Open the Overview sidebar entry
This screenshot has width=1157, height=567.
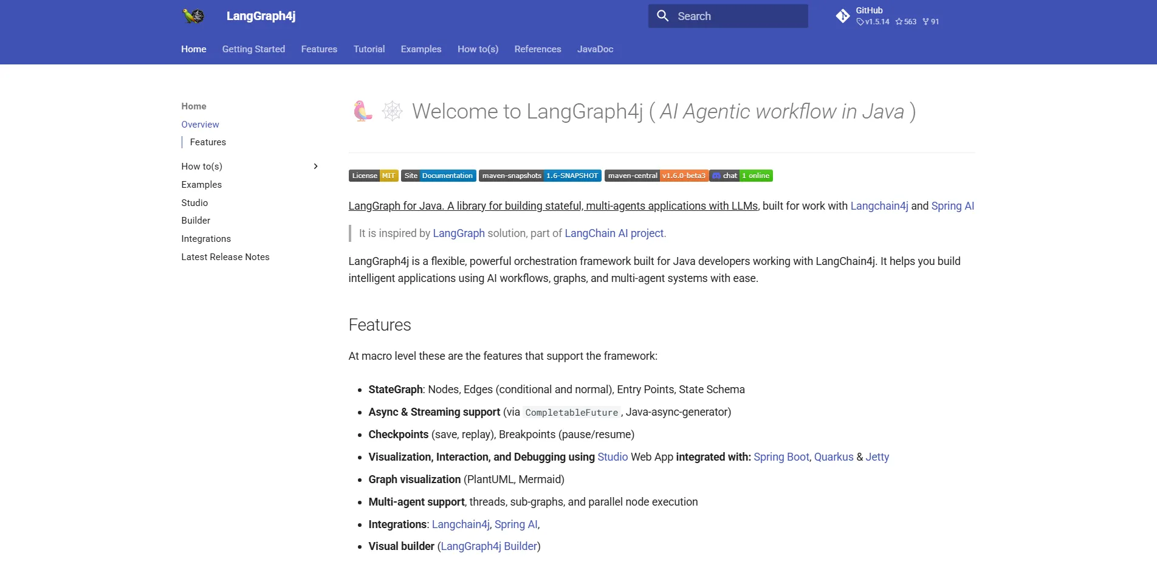coord(200,125)
